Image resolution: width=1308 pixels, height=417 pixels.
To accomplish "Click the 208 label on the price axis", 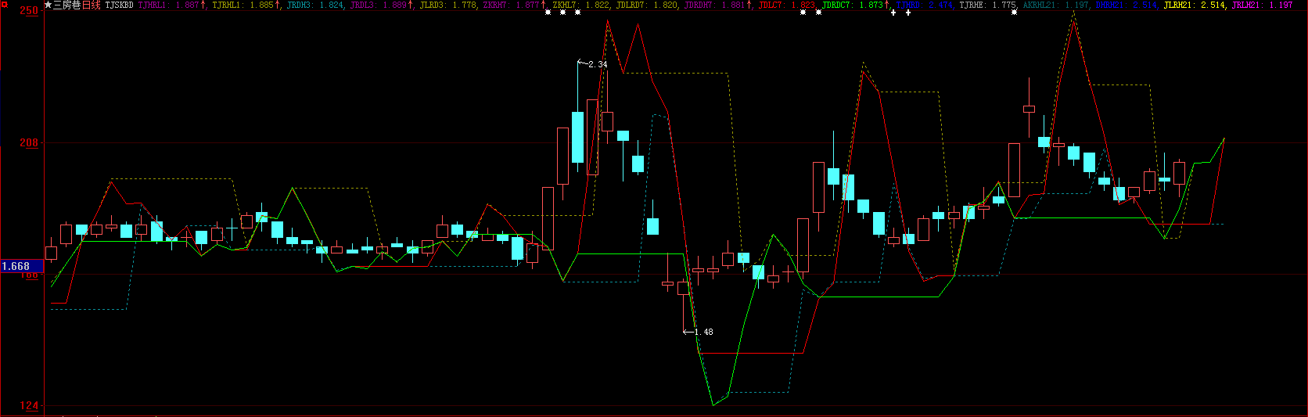I will point(29,142).
